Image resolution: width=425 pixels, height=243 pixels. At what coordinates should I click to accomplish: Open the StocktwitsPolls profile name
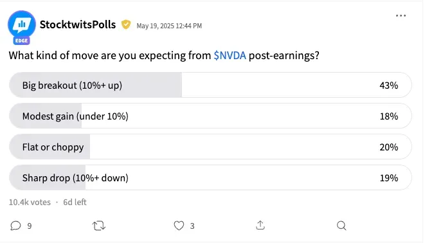(x=78, y=24)
